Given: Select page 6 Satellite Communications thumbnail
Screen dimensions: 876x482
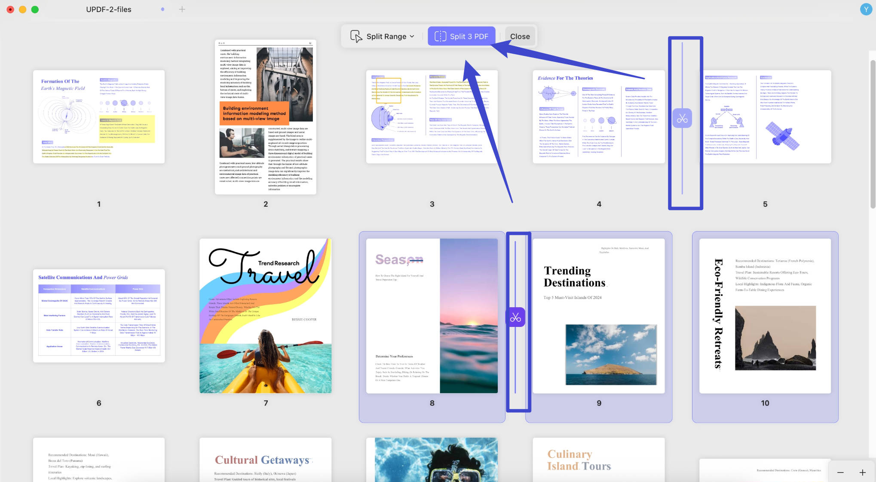Looking at the screenshot, I should pyautogui.click(x=99, y=316).
